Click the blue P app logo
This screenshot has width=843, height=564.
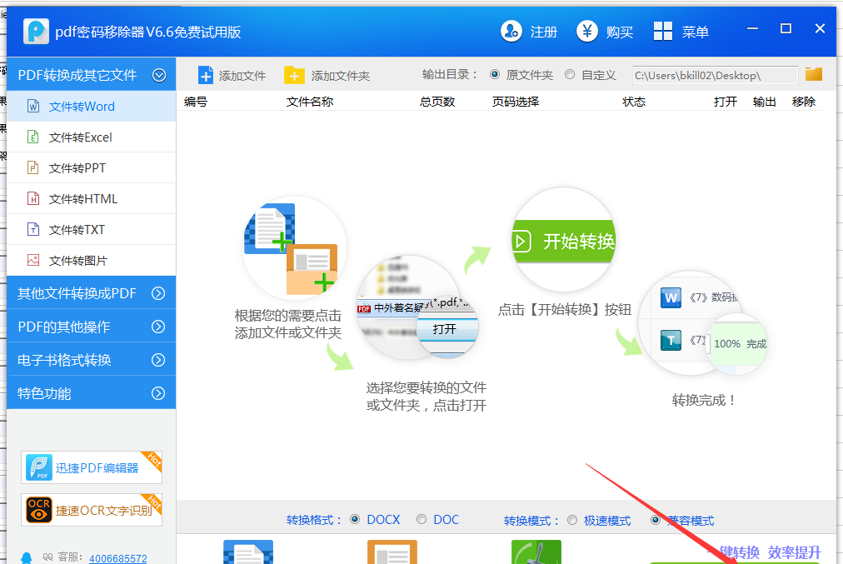point(36,31)
